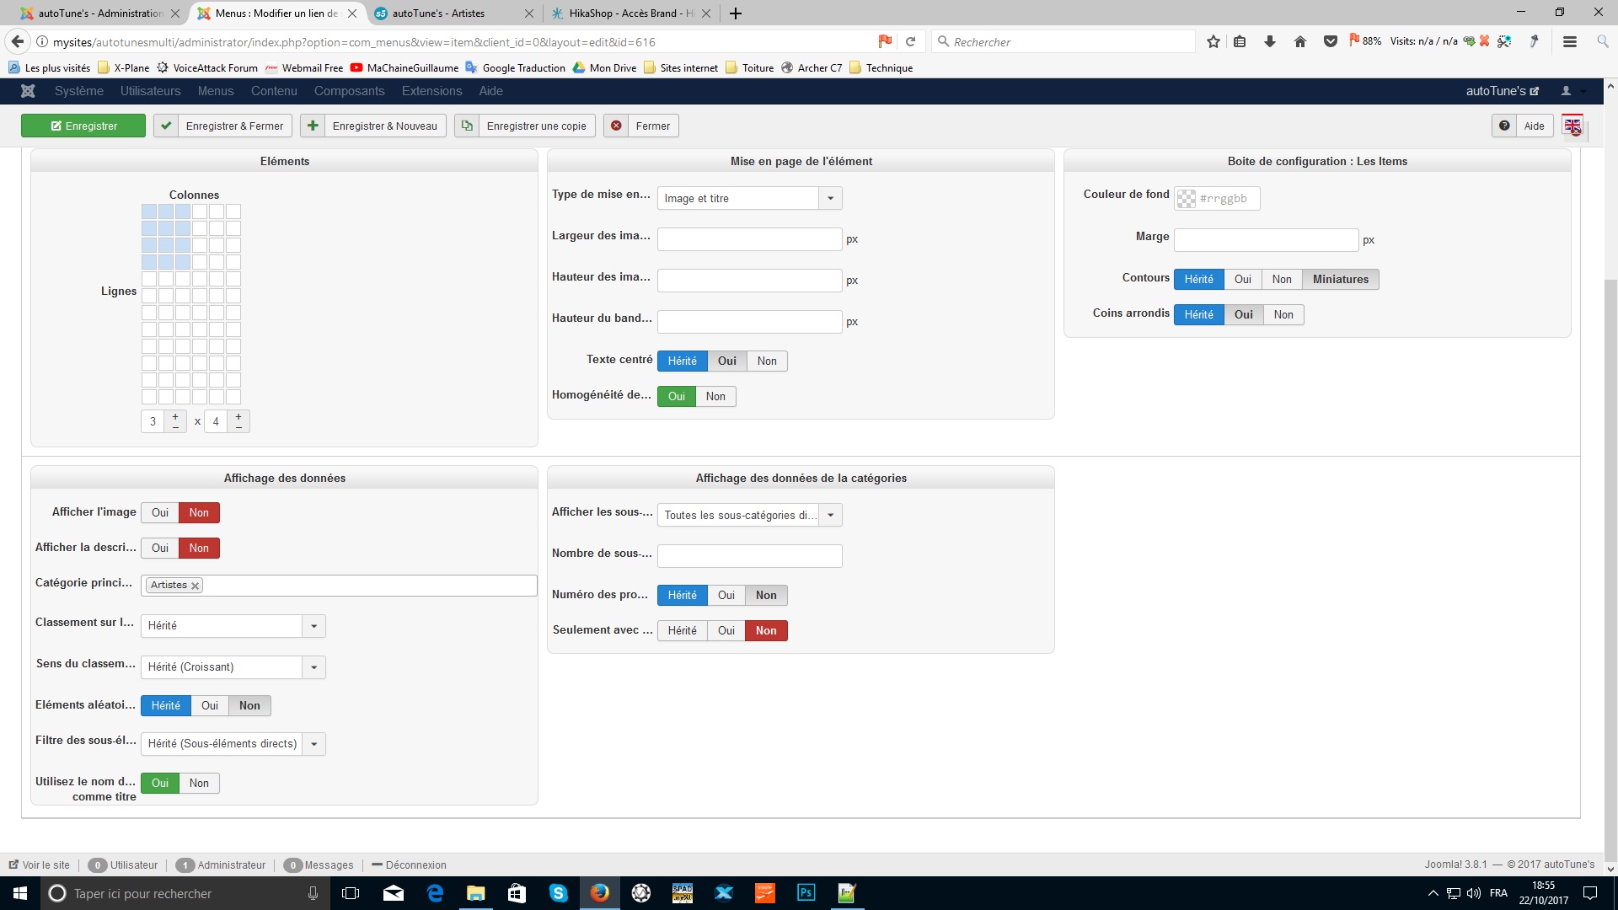Open the Firefox hamburger menu icon
Image resolution: width=1618 pixels, height=910 pixels.
1569,41
